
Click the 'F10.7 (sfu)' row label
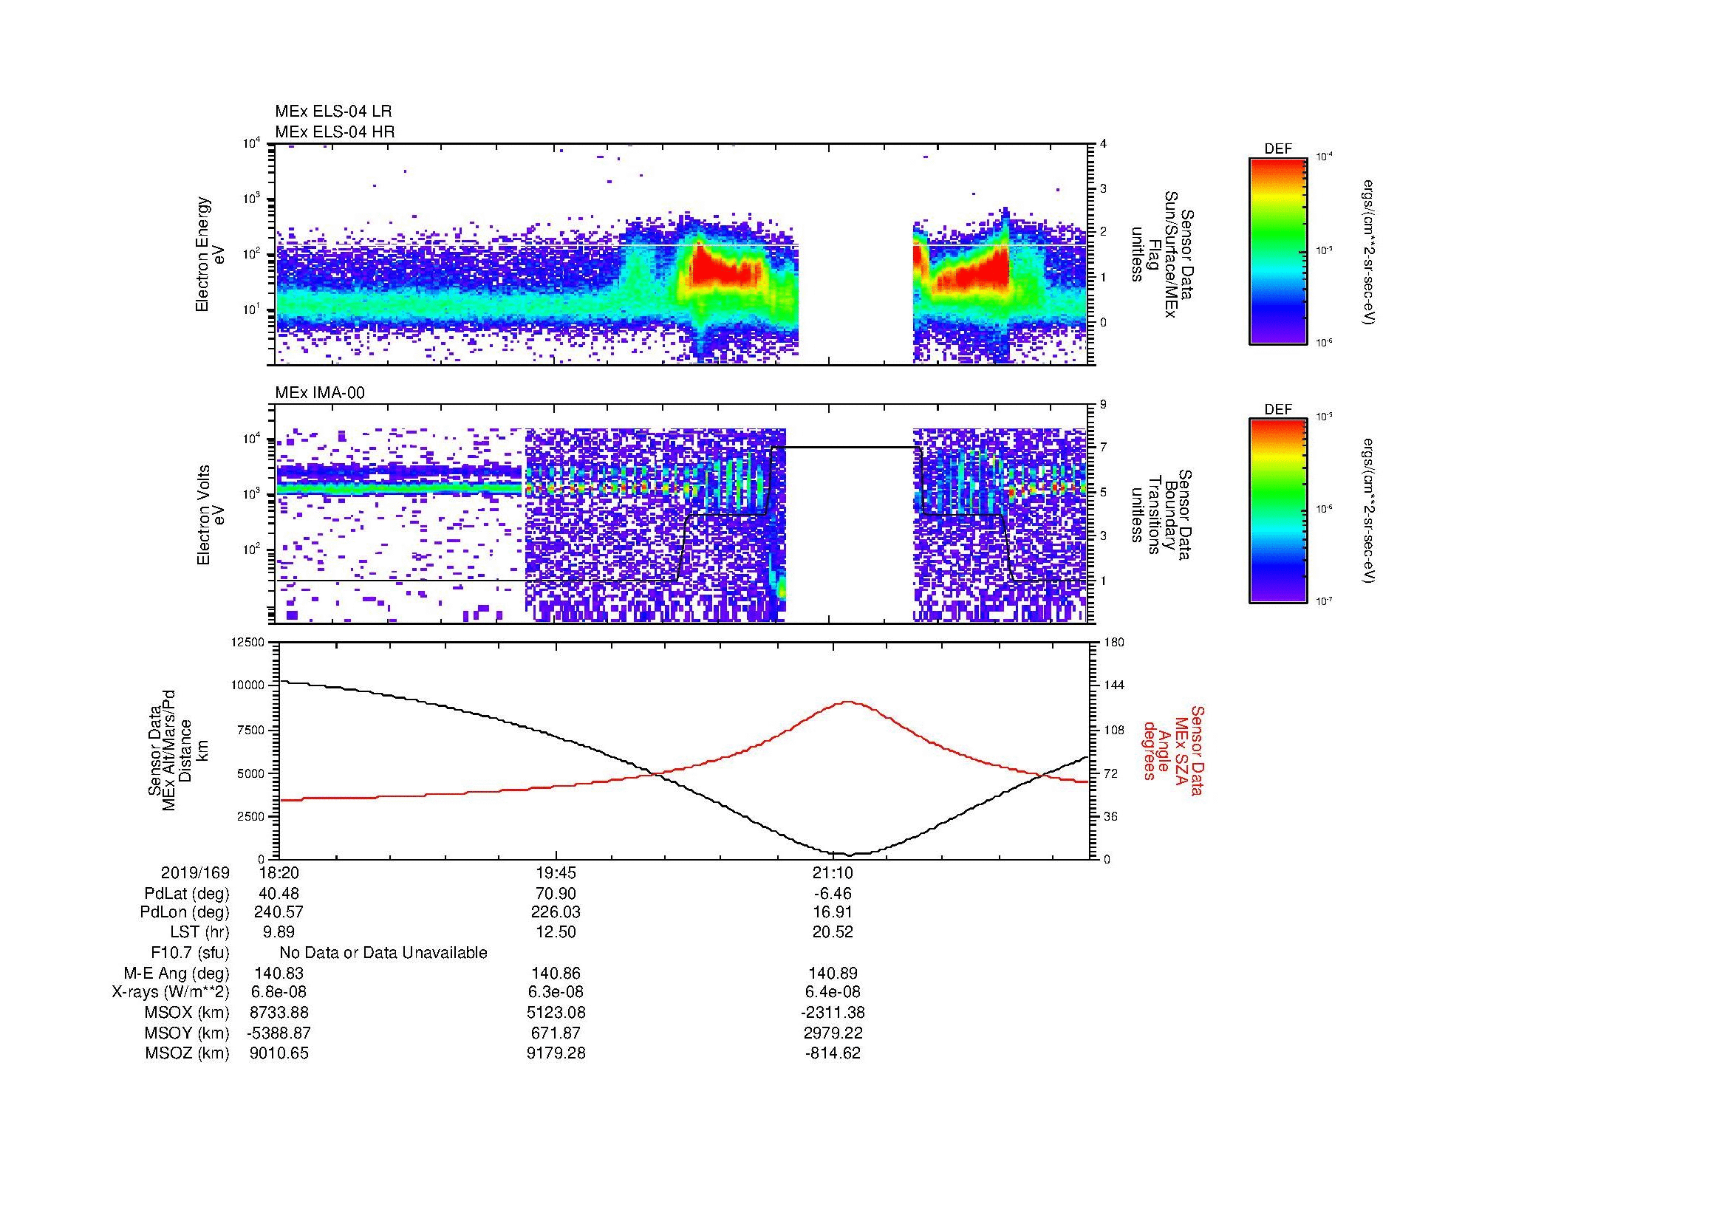click(191, 953)
